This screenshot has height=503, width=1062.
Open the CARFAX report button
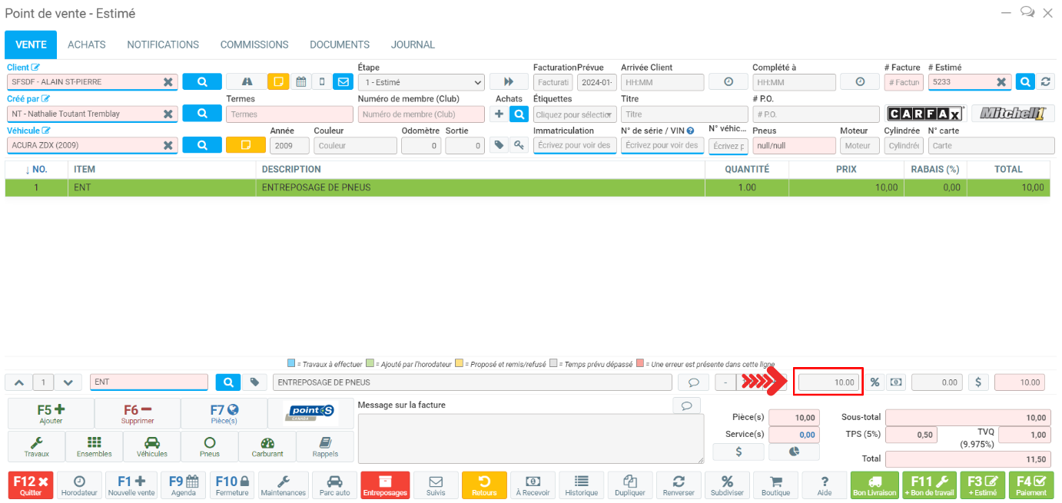(x=925, y=114)
